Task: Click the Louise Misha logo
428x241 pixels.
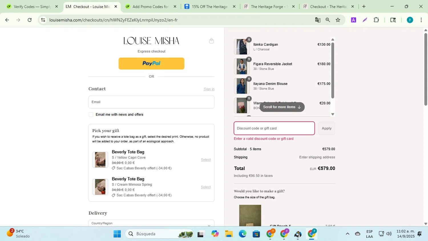Action: click(x=151, y=41)
